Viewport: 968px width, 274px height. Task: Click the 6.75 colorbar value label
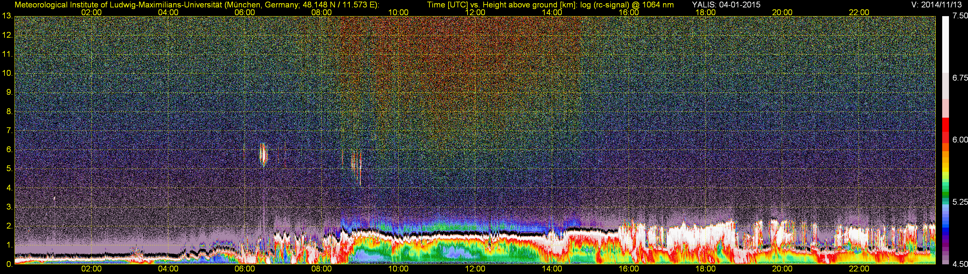coord(960,78)
